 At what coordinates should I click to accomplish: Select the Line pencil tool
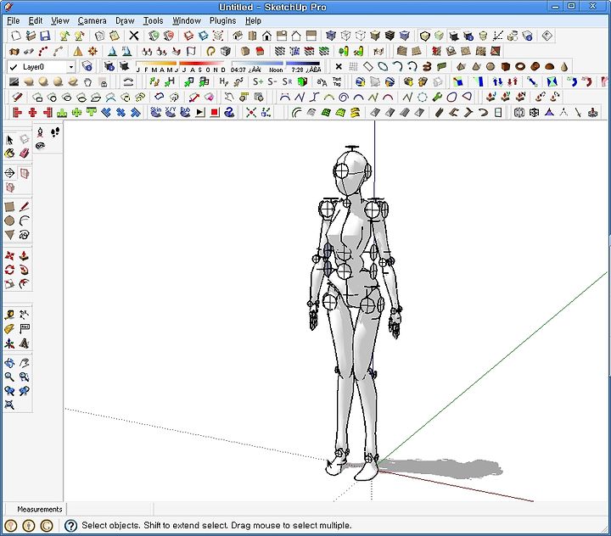tap(24, 206)
